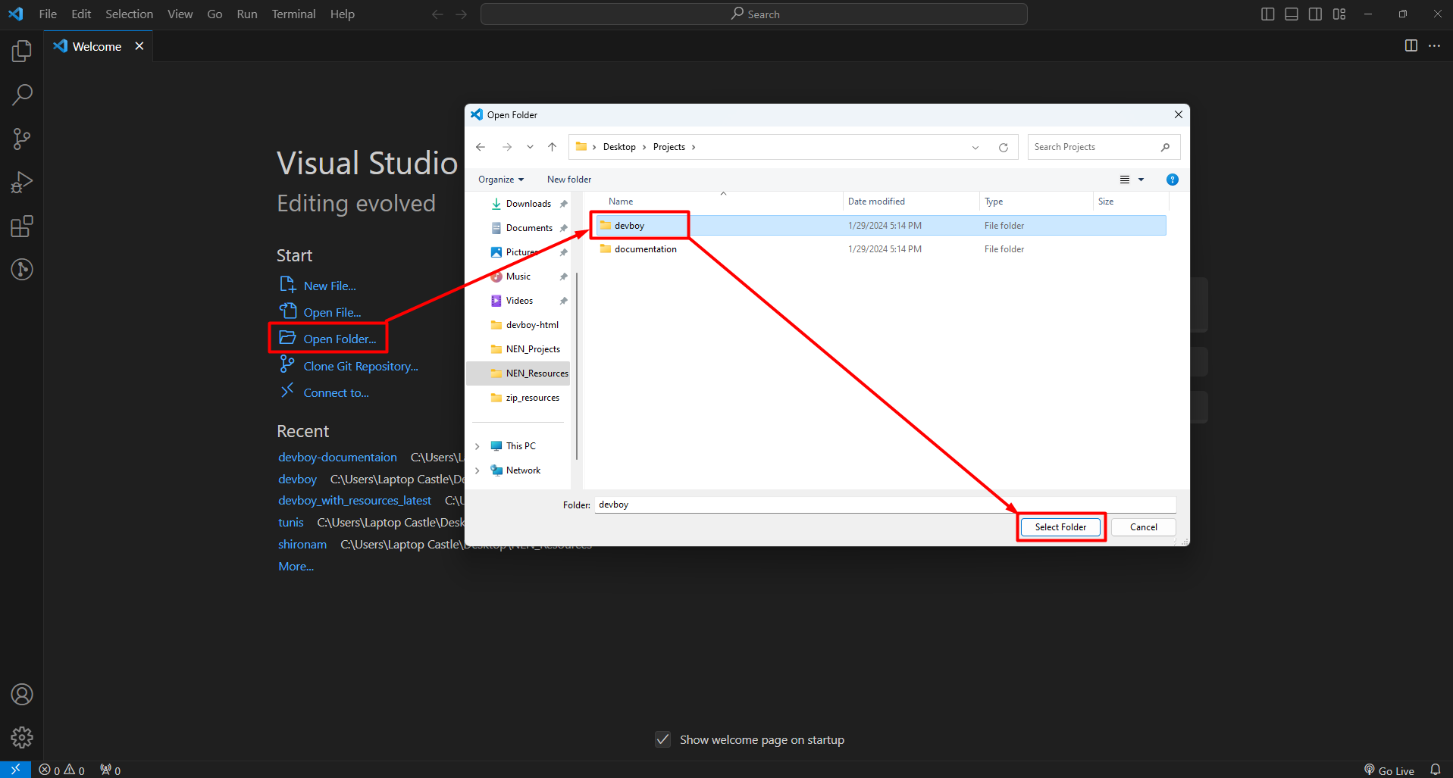Click the Clone Git Repository link
Screen dimensions: 1453x778
361,367
